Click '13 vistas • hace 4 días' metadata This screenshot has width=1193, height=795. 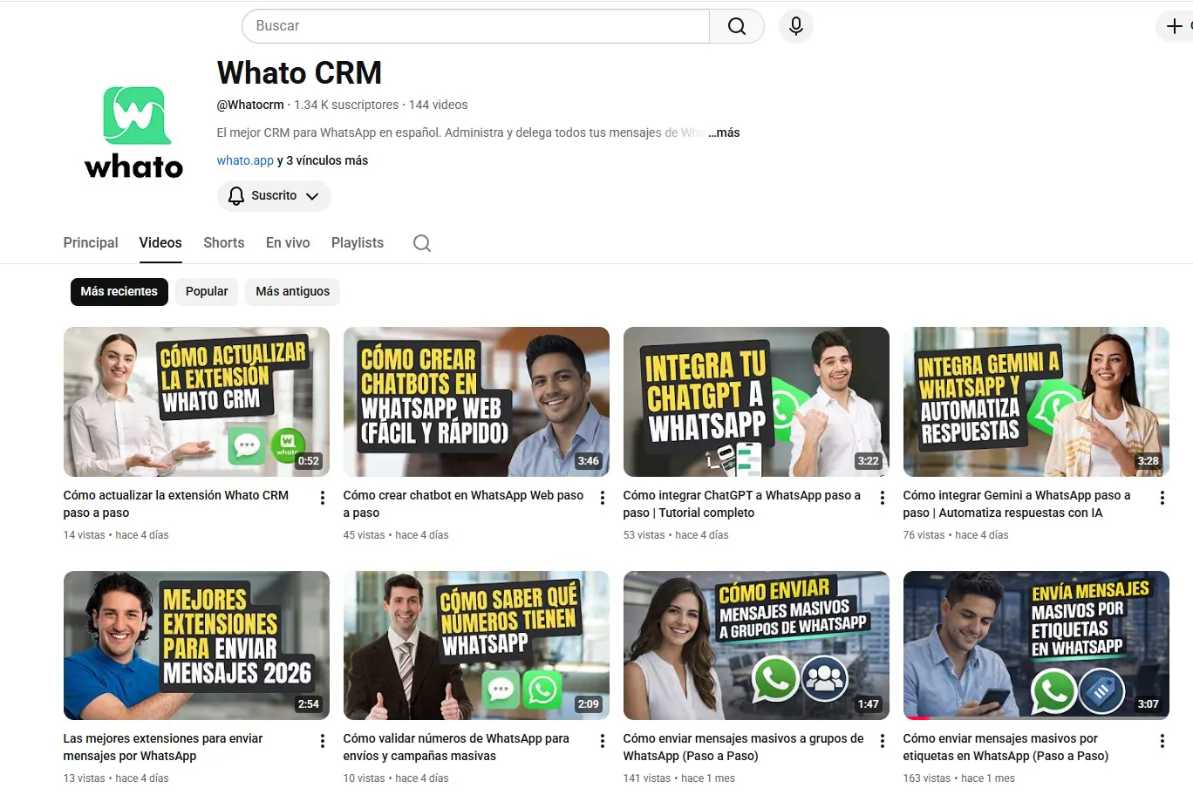point(116,778)
